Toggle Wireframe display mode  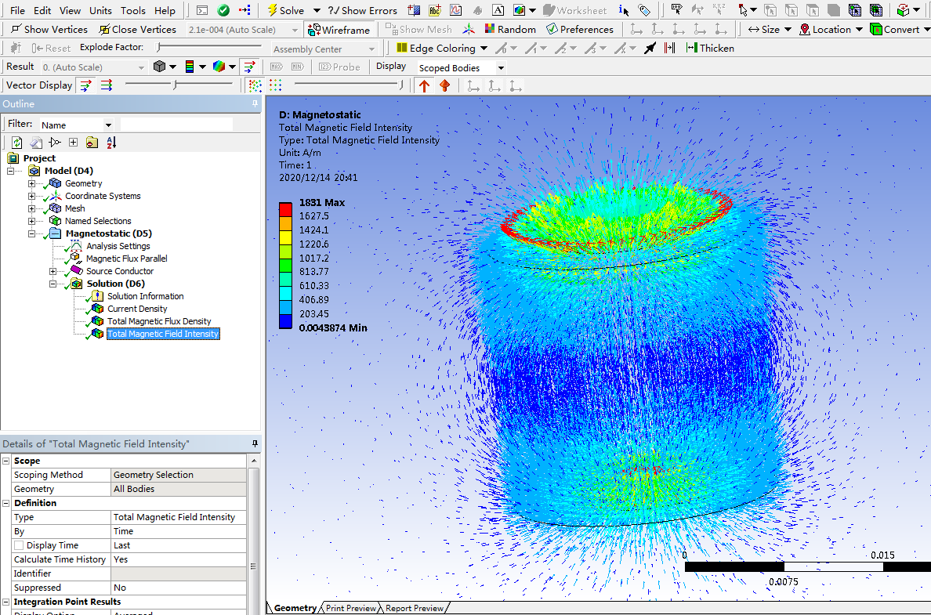point(339,30)
